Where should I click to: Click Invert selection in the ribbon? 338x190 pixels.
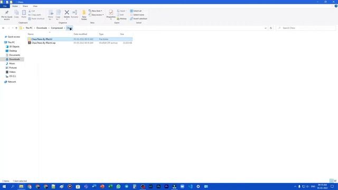tap(138, 19)
